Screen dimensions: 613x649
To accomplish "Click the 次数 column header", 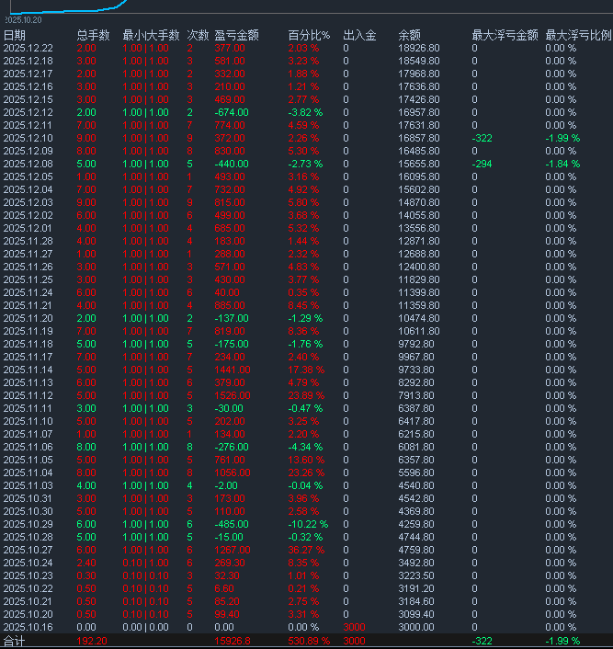I will point(198,35).
